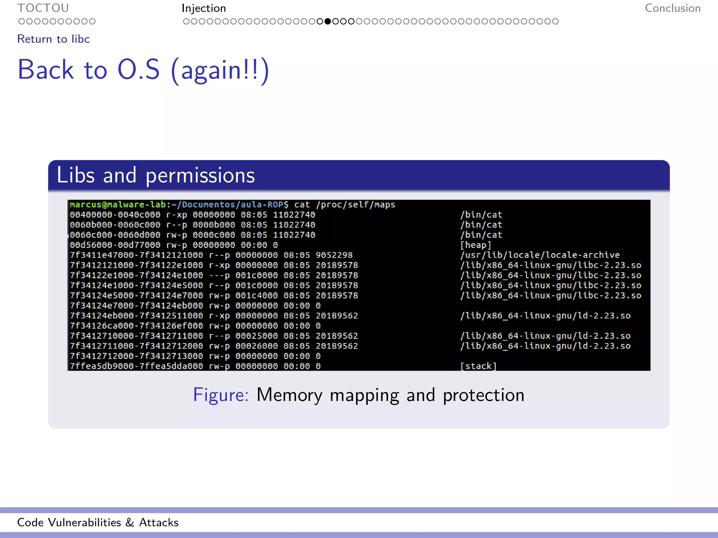Jump to the Conclusion section
The height and width of the screenshot is (538, 718).
pos(673,8)
